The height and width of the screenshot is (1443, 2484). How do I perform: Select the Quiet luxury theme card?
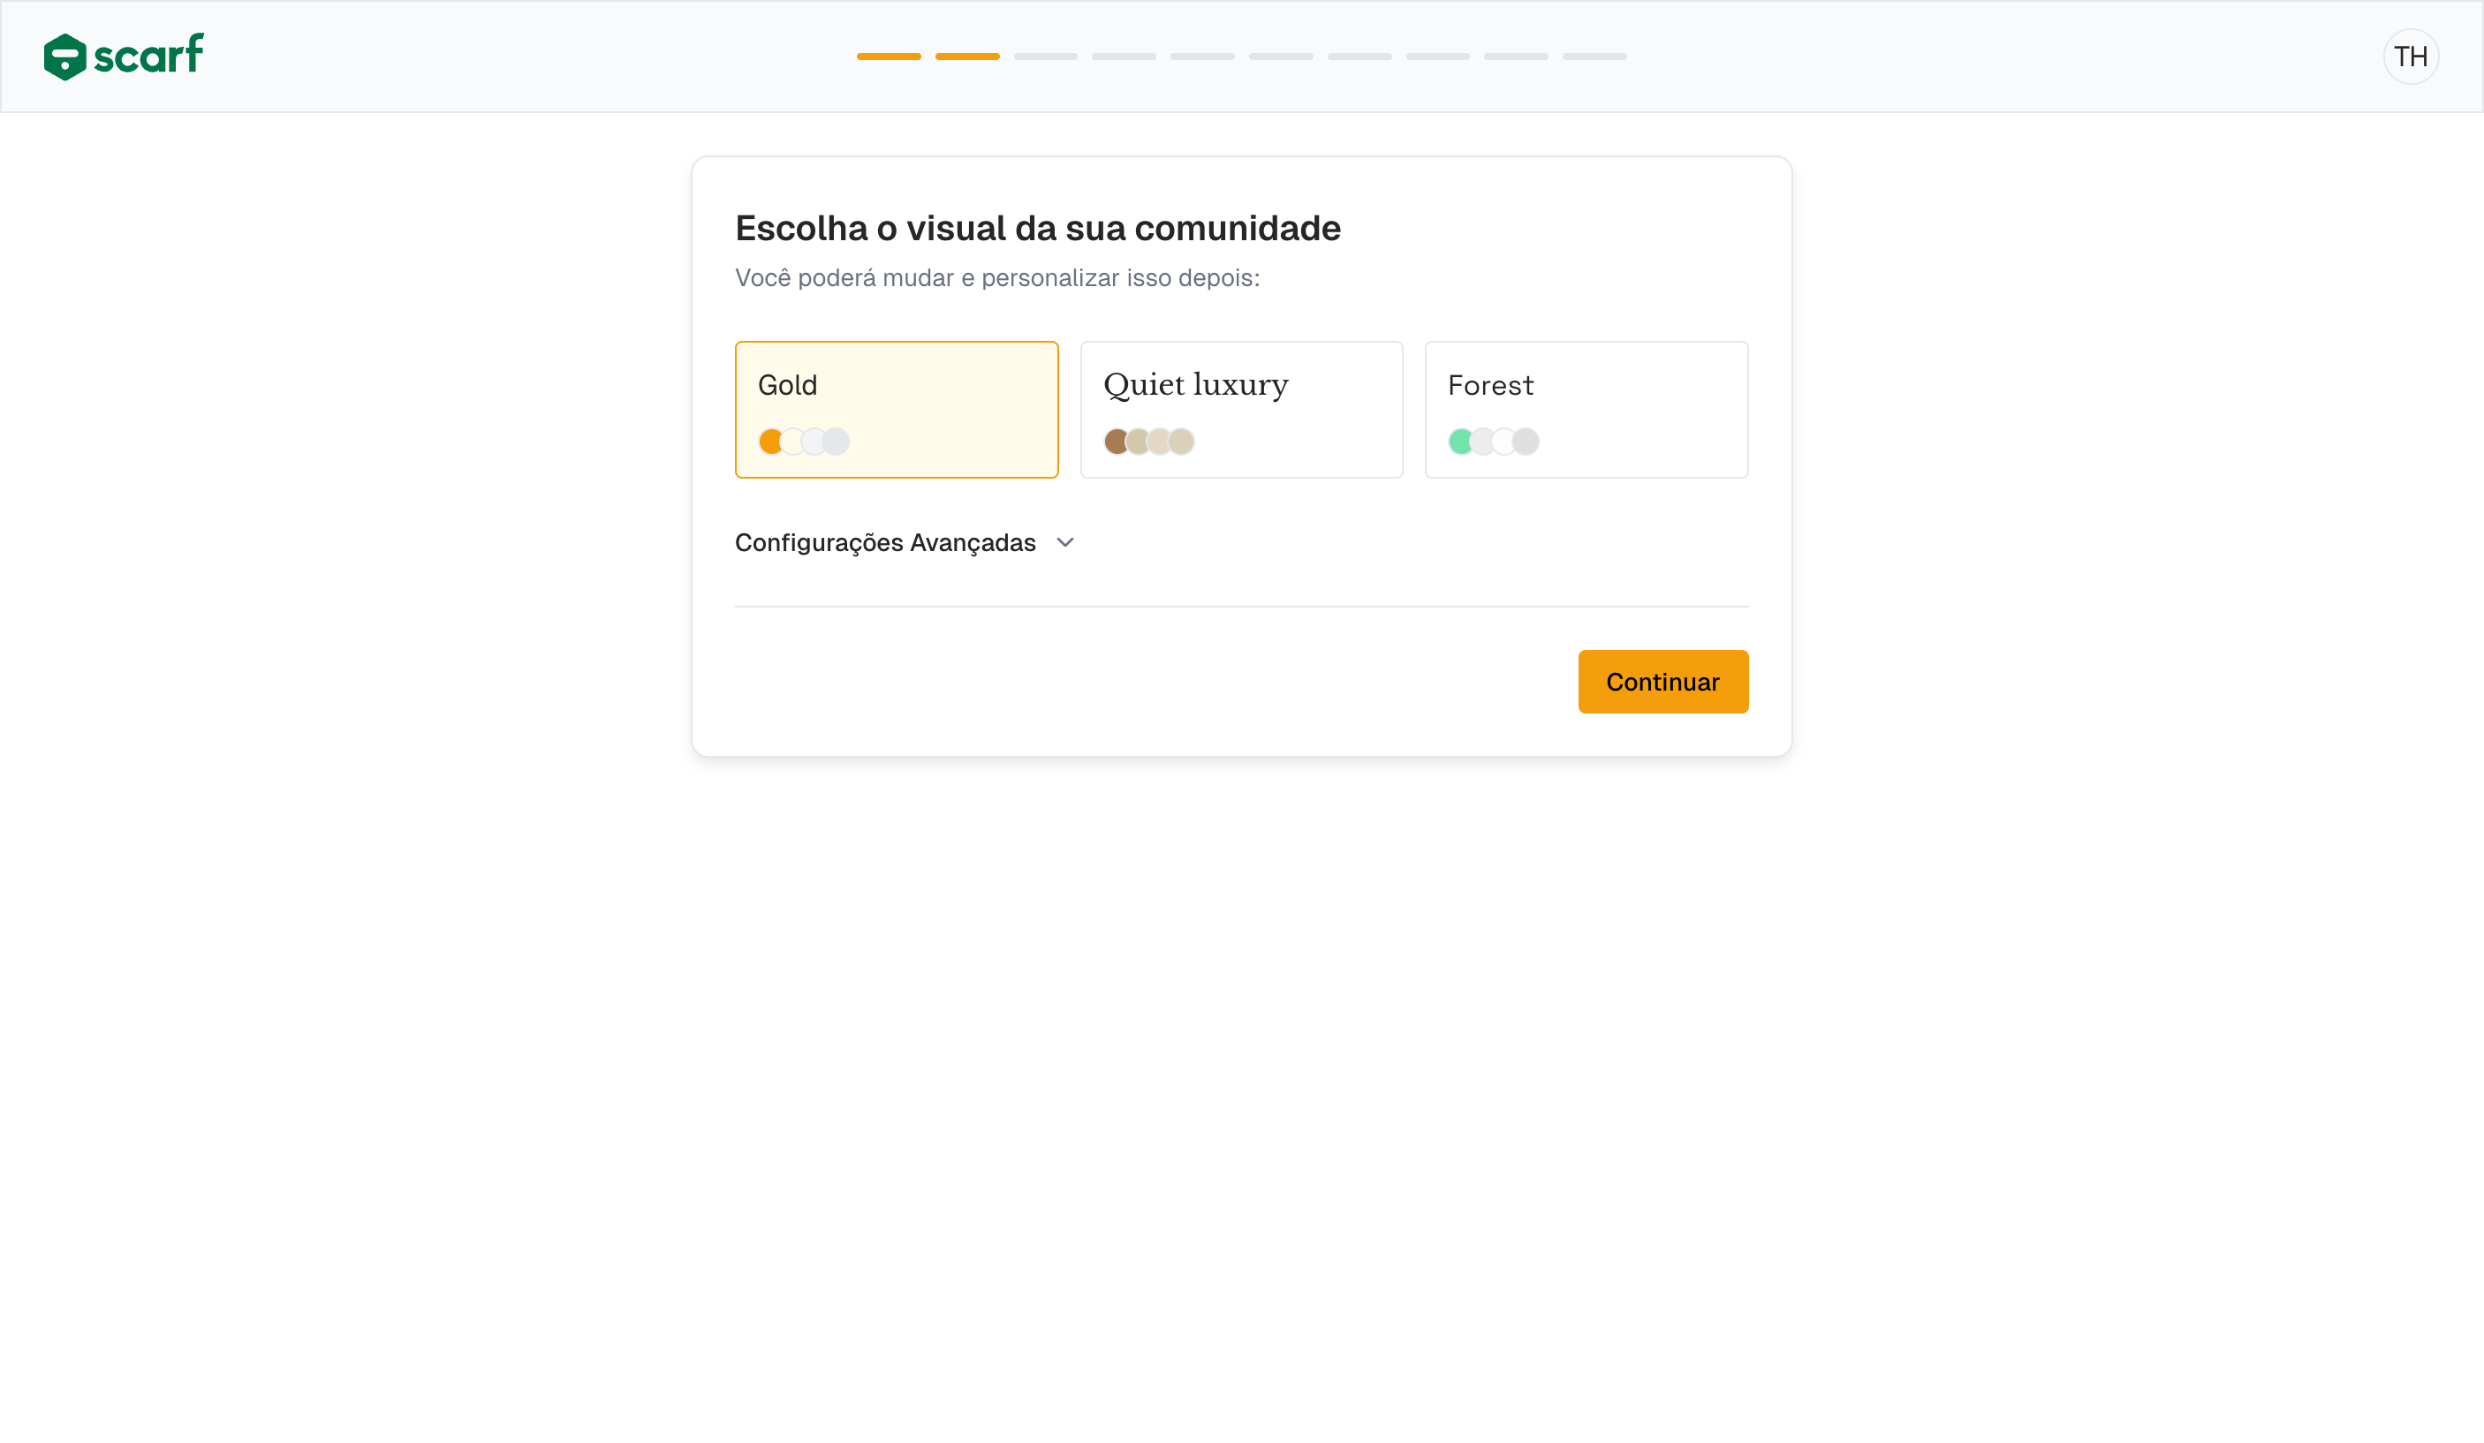tap(1241, 409)
